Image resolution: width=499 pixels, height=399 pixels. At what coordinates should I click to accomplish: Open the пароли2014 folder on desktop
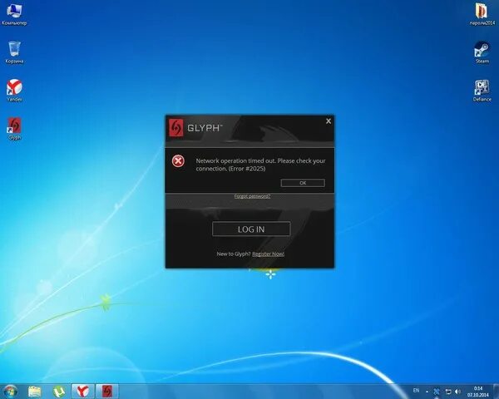tap(482, 13)
